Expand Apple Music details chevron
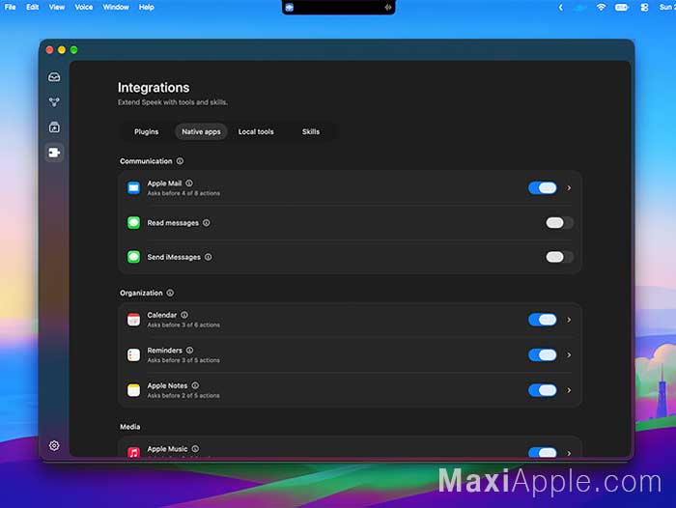 pos(569,453)
